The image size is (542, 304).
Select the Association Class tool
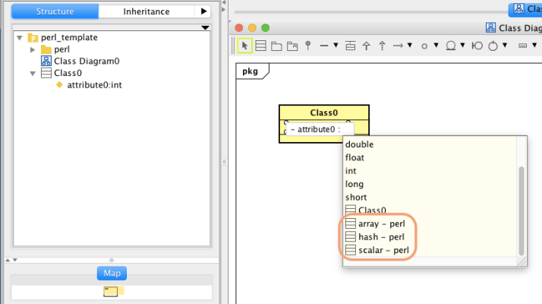pyautogui.click(x=351, y=46)
